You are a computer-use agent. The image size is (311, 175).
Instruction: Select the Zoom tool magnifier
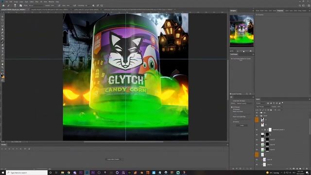[x=2, y=67]
